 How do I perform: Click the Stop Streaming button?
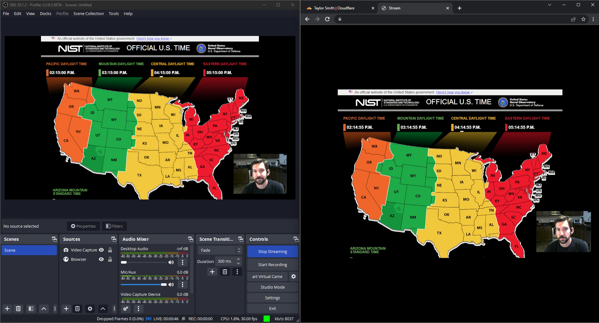[x=272, y=251]
